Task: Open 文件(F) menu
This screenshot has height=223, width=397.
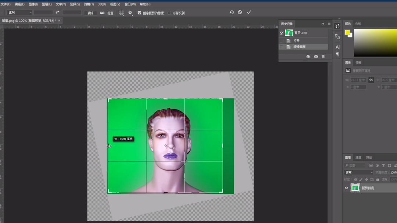Action: tap(6, 4)
